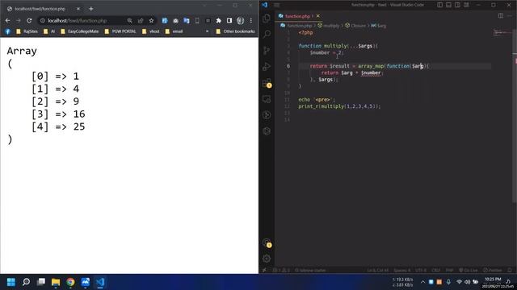Viewport: 517px width, 290px height.
Task: Split the editor to the right
Action: coord(501,16)
